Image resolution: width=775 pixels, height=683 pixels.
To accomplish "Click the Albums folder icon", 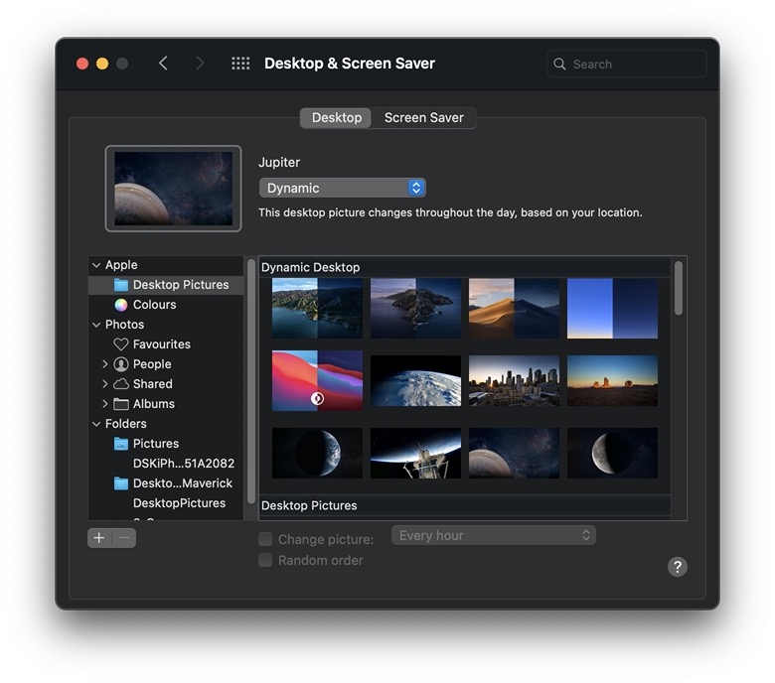I will point(121,403).
